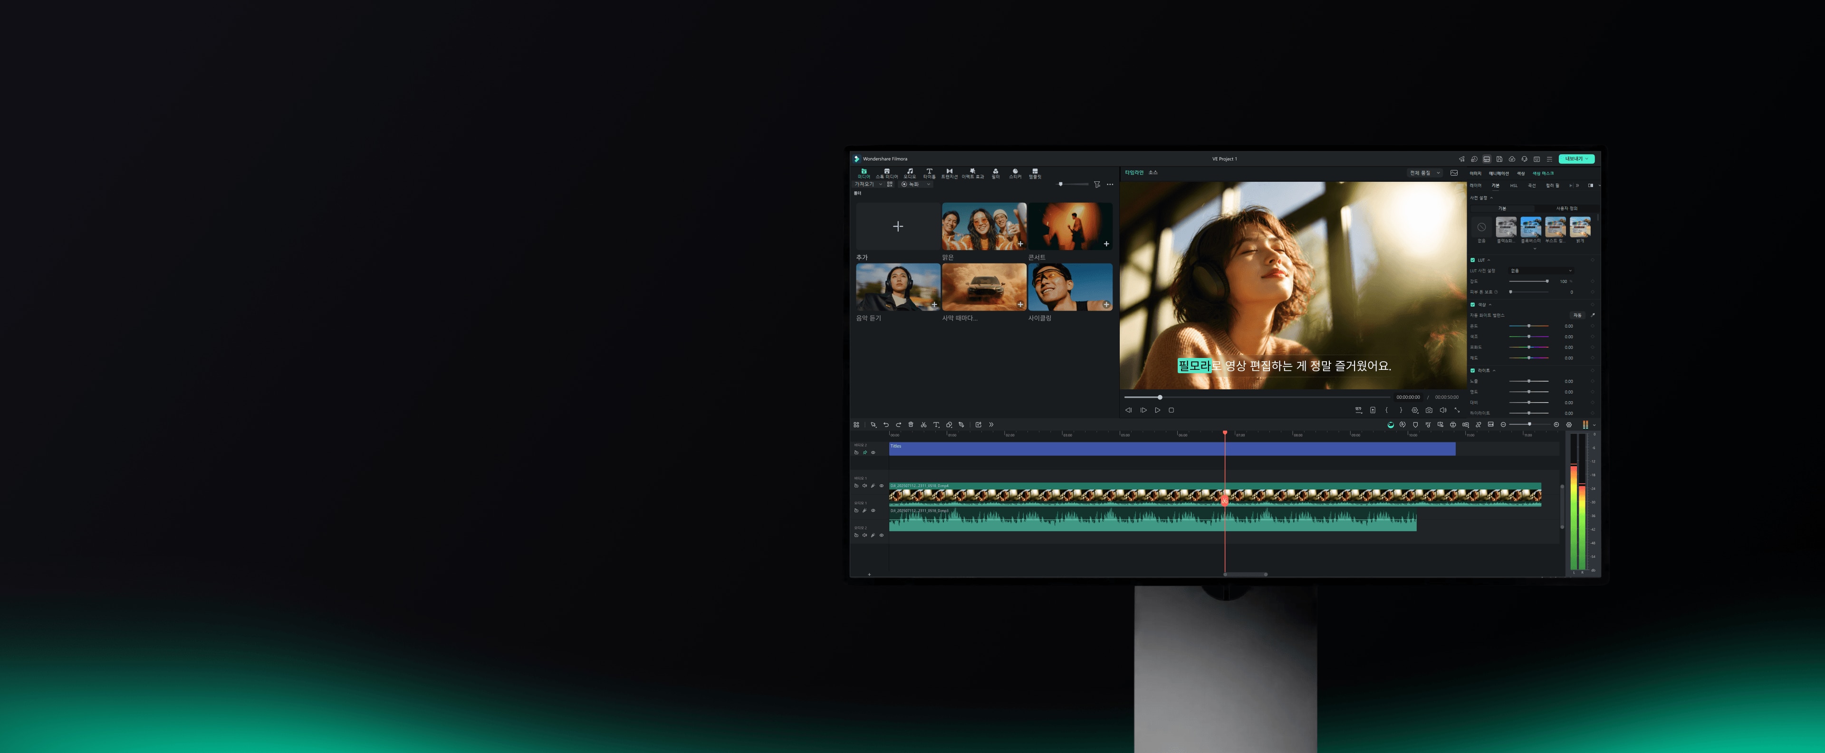The height and width of the screenshot is (753, 1825).
Task: Open the 트랜지션 transitions icon
Action: [x=950, y=173]
